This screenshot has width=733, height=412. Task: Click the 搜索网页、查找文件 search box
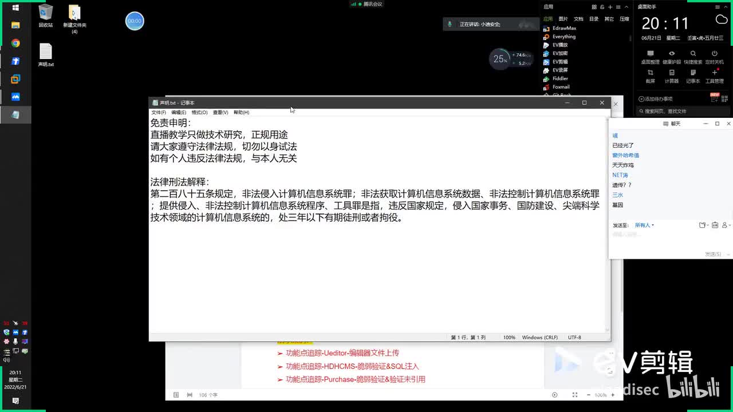[685, 111]
